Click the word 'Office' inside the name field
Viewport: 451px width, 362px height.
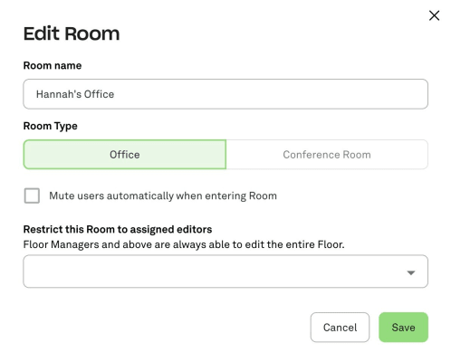(99, 94)
